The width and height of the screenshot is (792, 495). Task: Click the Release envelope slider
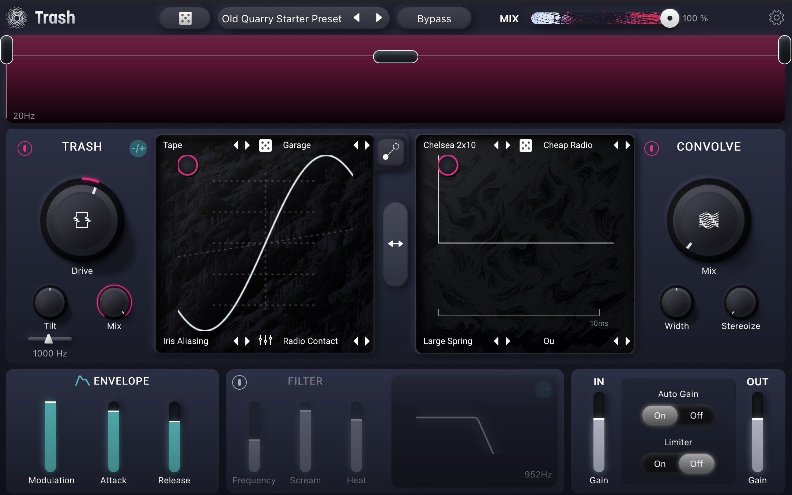174,437
